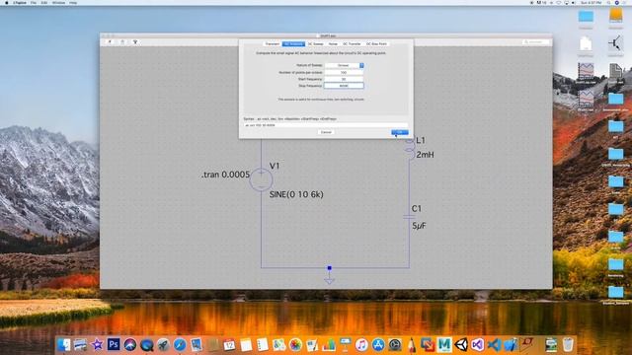The width and height of the screenshot is (632, 355).
Task: Click the blue junction node on bottom wire
Action: (329, 267)
